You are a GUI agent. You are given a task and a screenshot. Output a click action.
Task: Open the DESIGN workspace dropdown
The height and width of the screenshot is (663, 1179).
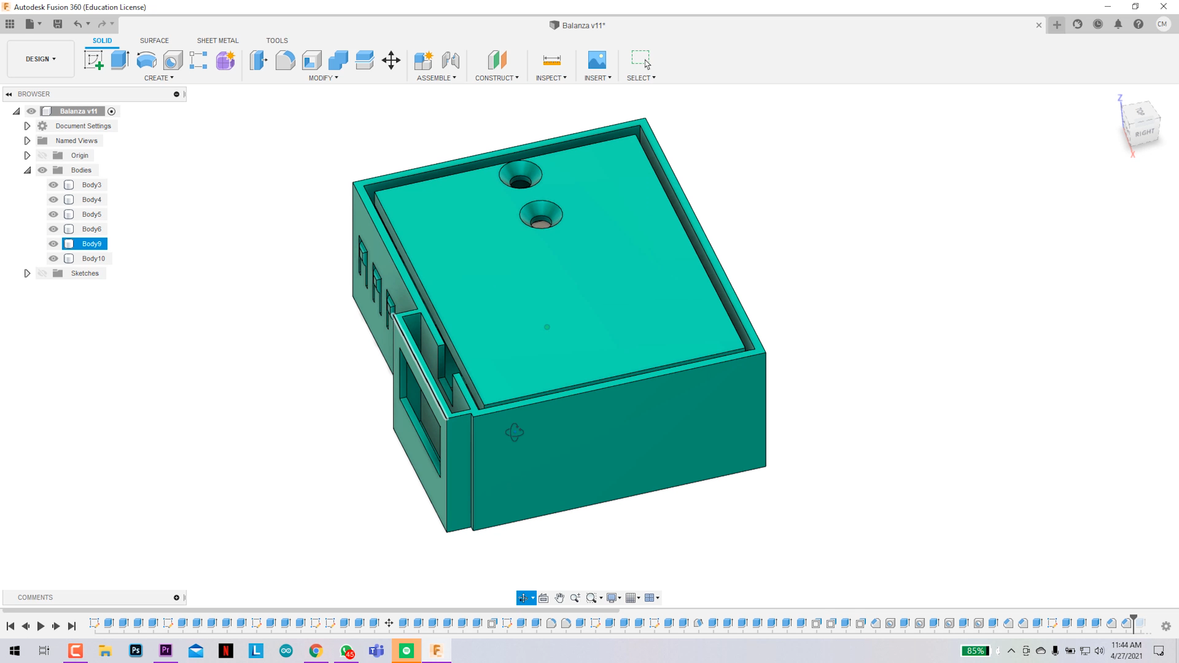(x=41, y=59)
